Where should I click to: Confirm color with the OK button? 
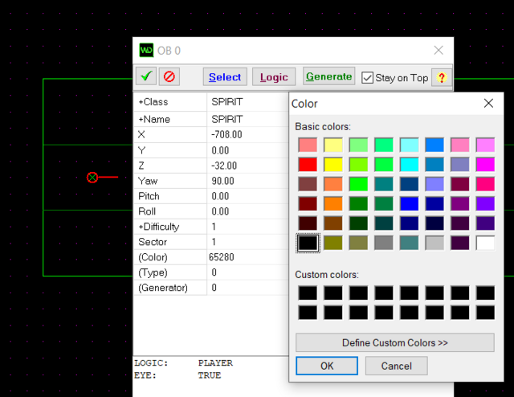[x=327, y=366]
